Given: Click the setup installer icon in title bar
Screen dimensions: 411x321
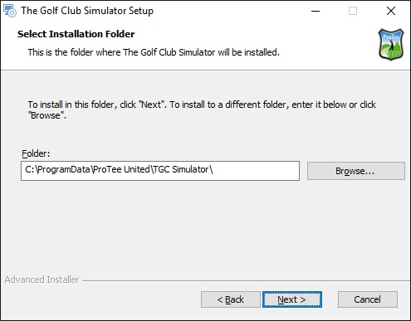Looking at the screenshot, I should (x=10, y=11).
